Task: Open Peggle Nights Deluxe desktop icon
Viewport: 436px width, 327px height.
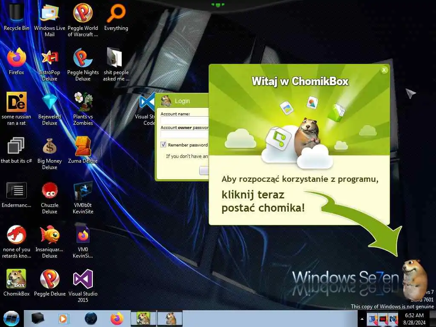Action: click(83, 65)
